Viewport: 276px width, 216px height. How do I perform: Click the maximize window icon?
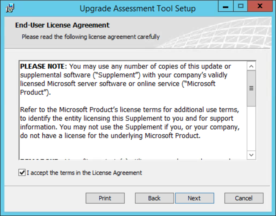pyautogui.click(x=240, y=6)
